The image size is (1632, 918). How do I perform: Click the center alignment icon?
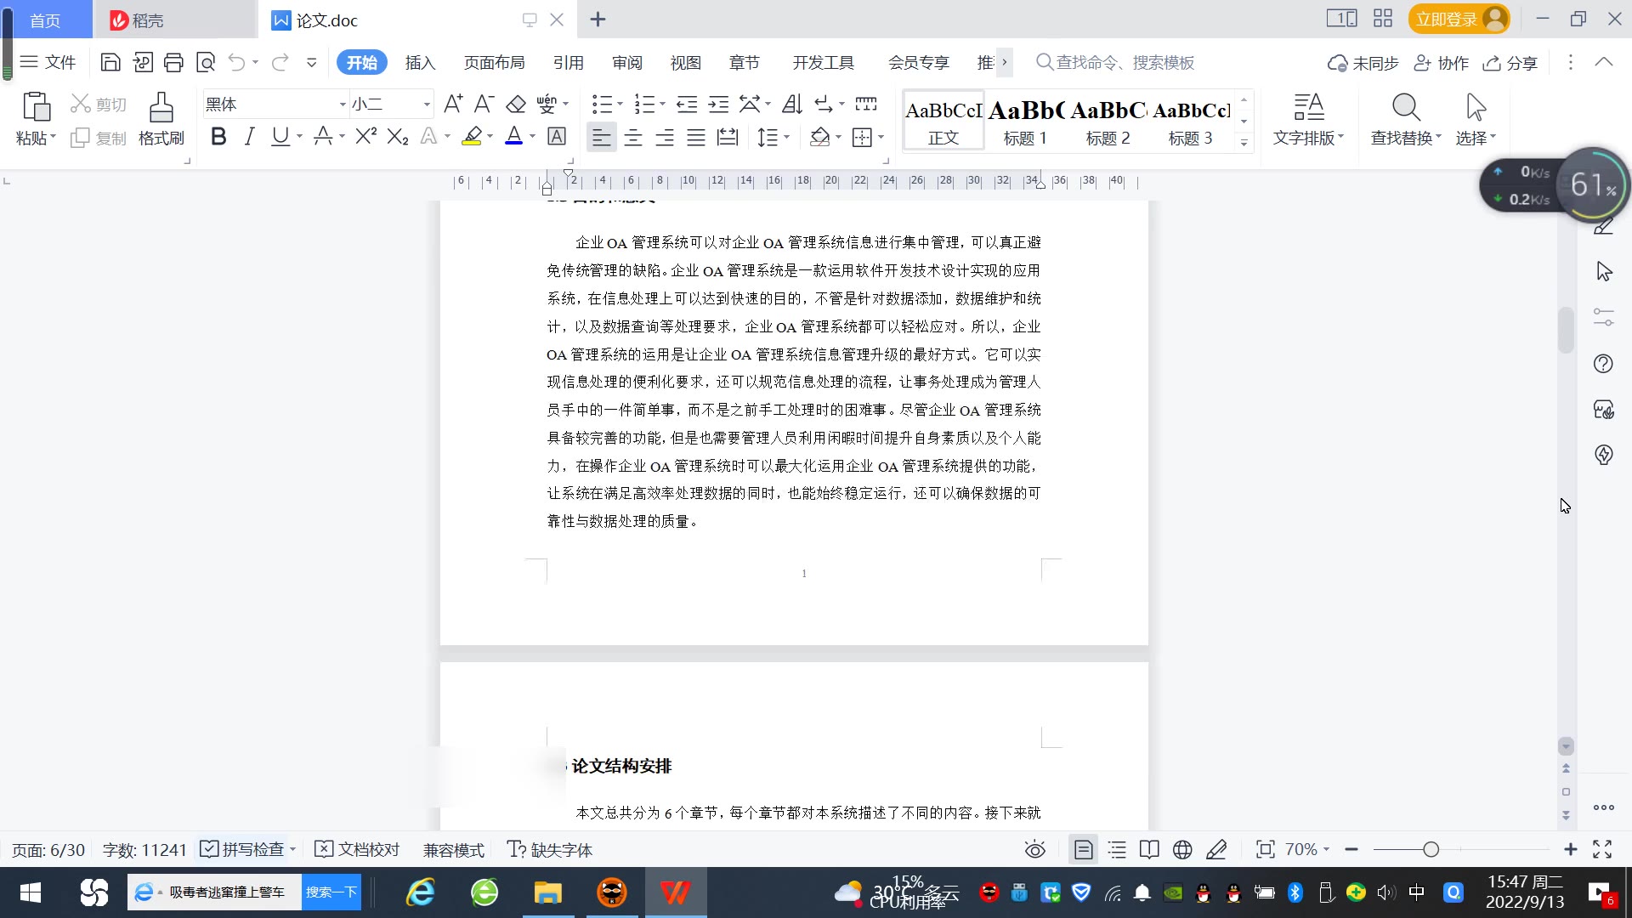click(632, 137)
